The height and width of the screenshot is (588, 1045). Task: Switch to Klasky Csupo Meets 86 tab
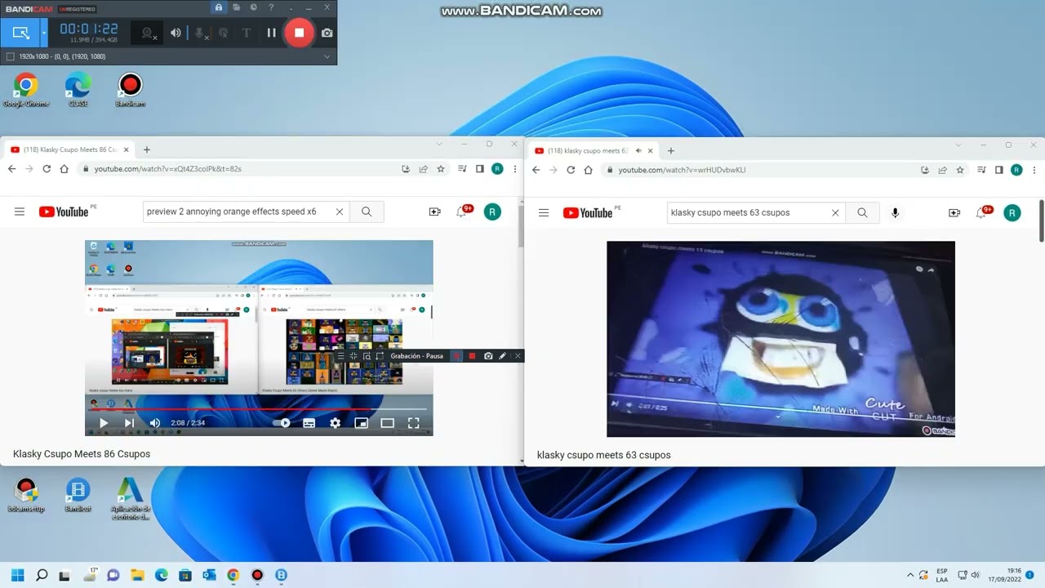69,149
